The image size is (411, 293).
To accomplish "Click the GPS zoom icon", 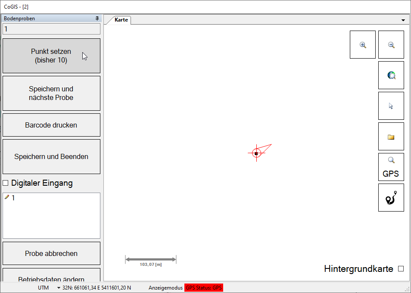I will point(391,167).
